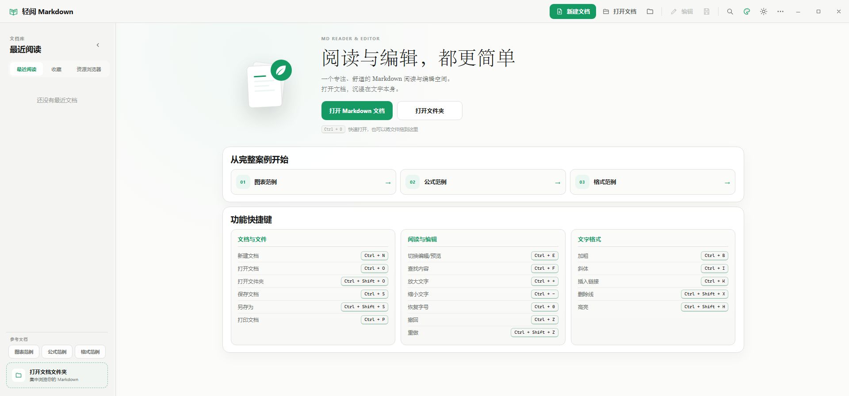Click the Ctrl + Shift + H shortcut for 高亮

(704, 307)
